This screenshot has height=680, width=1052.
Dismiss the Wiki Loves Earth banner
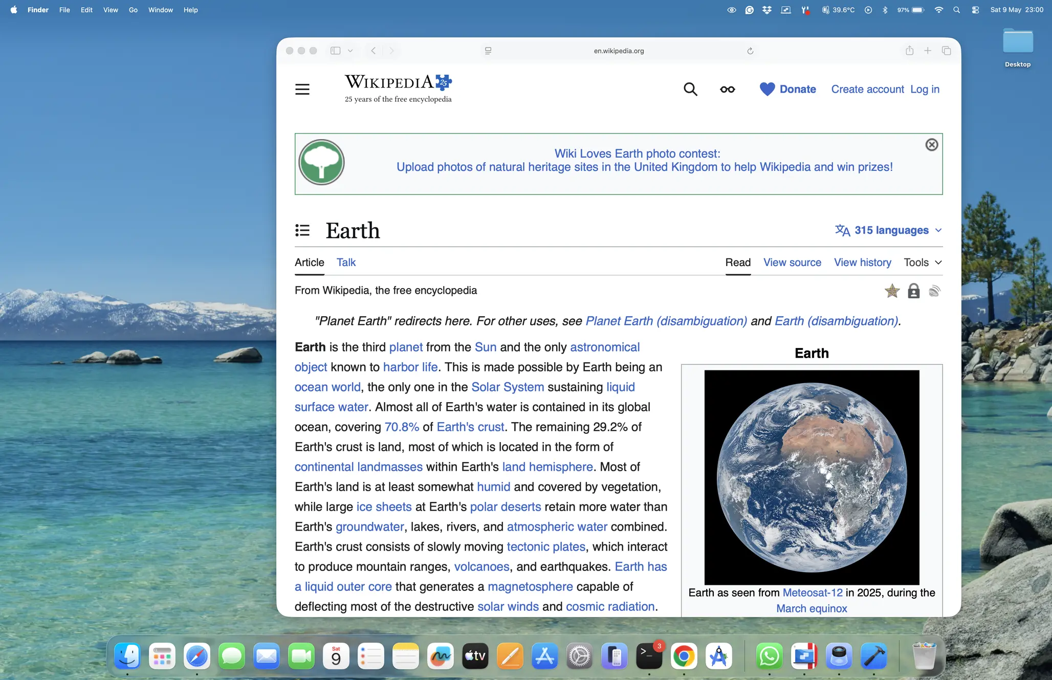[x=932, y=145]
